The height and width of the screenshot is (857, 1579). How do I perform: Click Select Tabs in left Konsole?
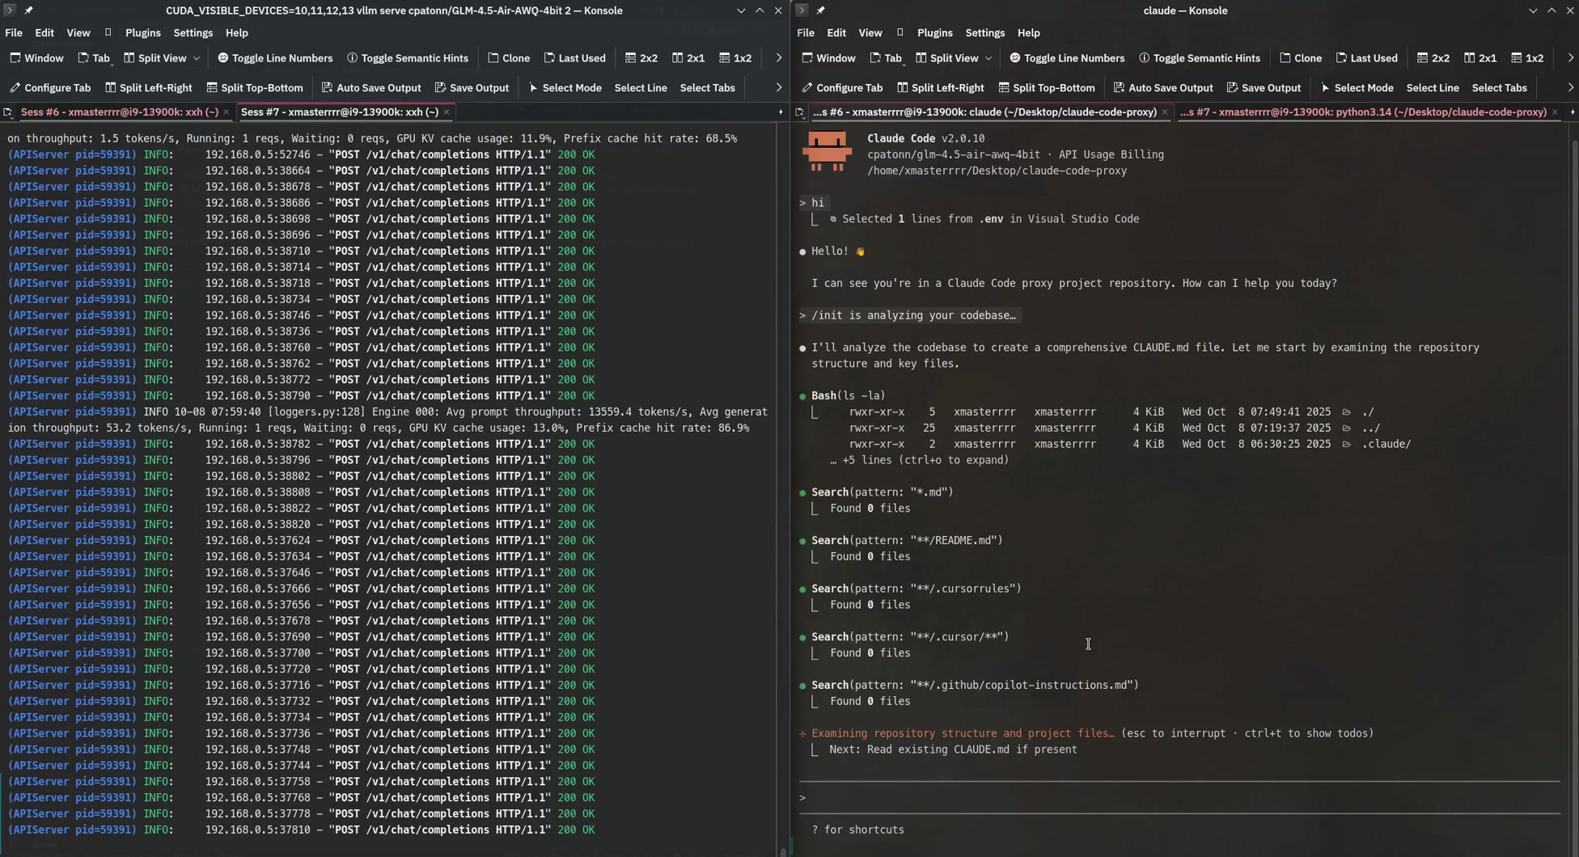pos(707,87)
